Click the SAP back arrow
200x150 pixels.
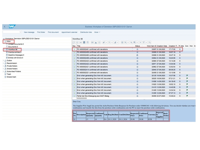(5, 26)
